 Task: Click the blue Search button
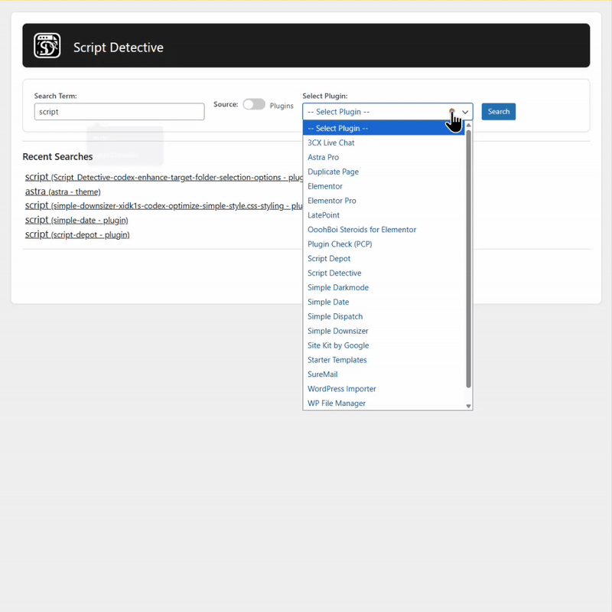click(499, 111)
